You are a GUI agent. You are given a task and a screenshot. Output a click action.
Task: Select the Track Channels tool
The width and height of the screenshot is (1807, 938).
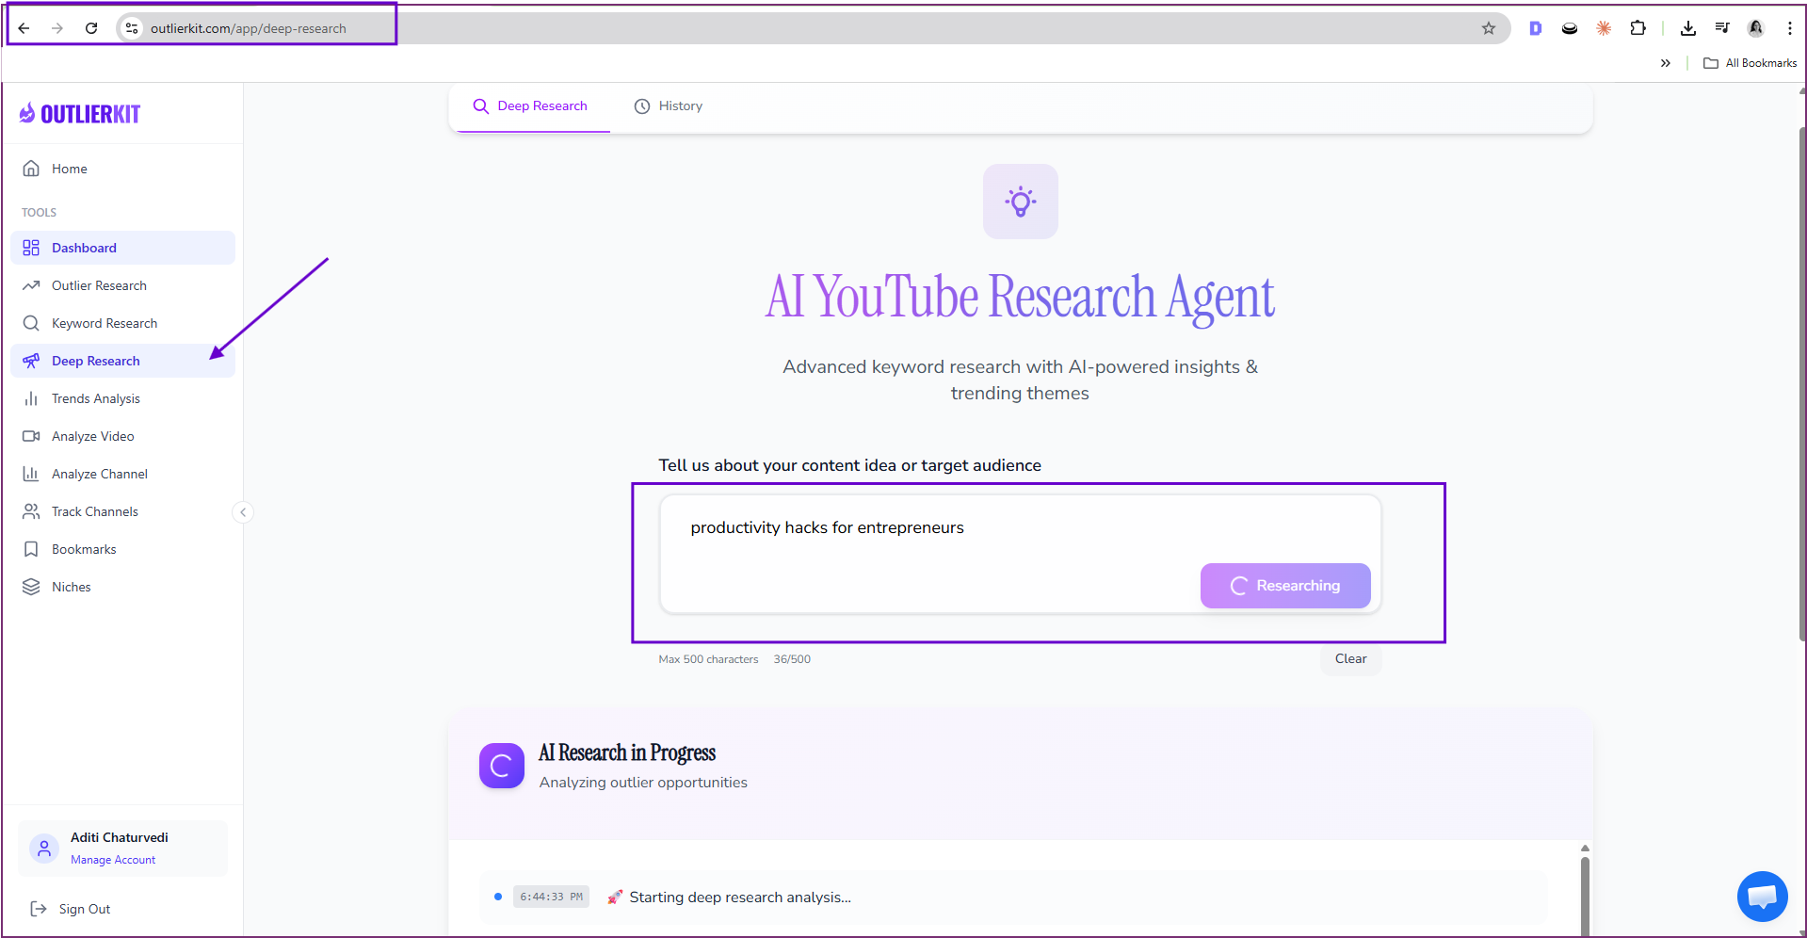click(x=94, y=510)
